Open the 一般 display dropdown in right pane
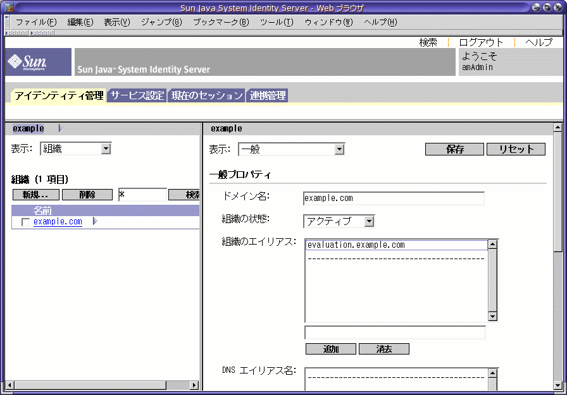The height and width of the screenshot is (395, 567). point(291,149)
